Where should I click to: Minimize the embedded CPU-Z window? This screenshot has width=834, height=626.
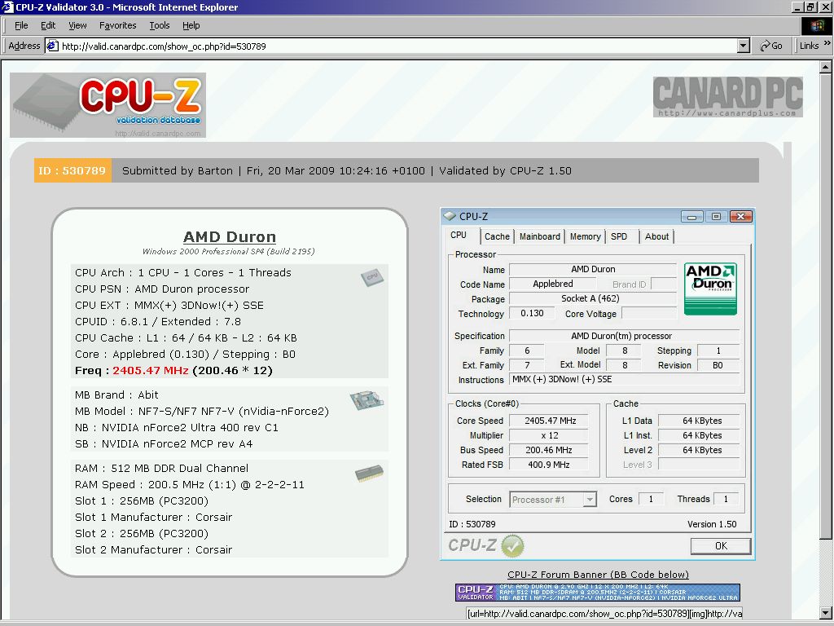pyautogui.click(x=692, y=216)
